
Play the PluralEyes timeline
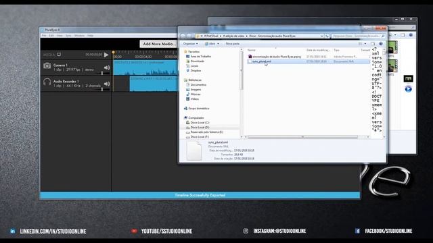106,55
